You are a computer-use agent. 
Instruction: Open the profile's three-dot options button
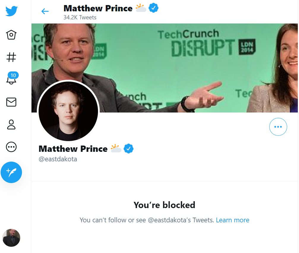[x=278, y=127]
